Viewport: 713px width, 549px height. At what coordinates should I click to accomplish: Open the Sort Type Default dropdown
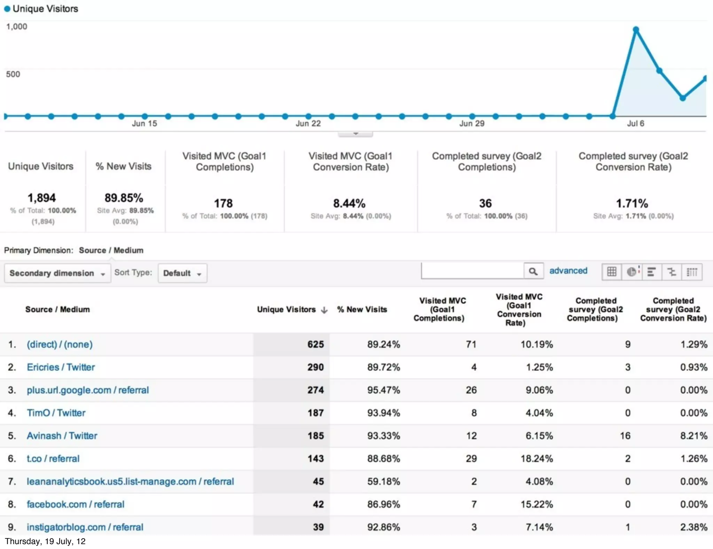182,273
